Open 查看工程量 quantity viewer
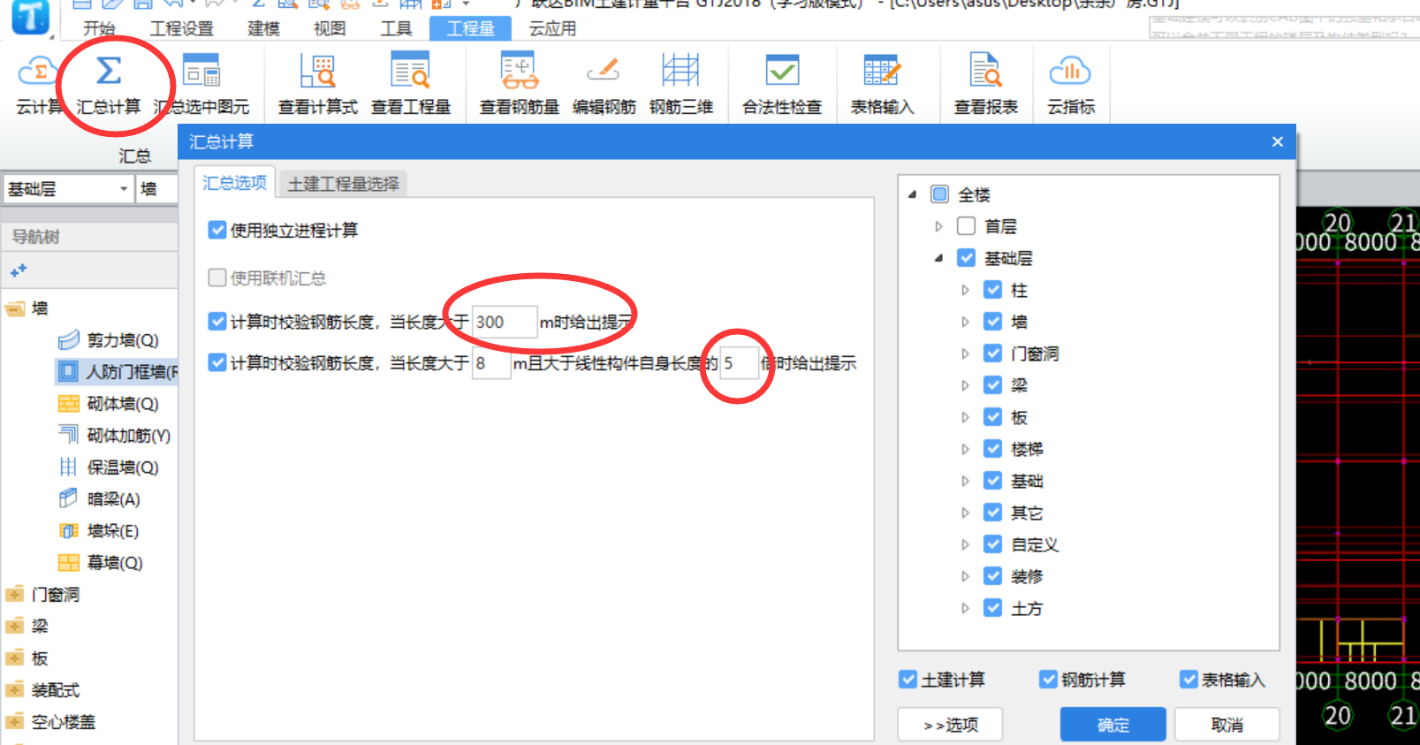Image resolution: width=1420 pixels, height=745 pixels. (x=411, y=85)
